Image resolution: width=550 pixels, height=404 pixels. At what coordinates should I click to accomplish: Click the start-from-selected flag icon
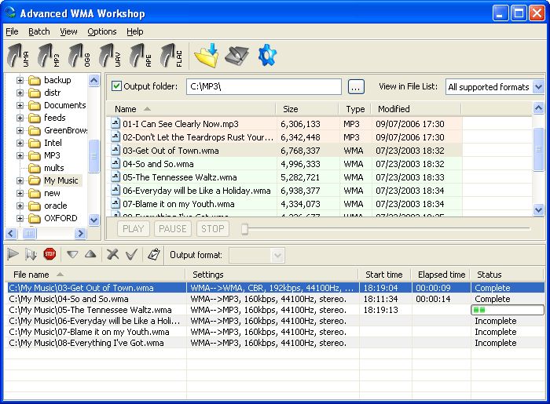pos(31,254)
